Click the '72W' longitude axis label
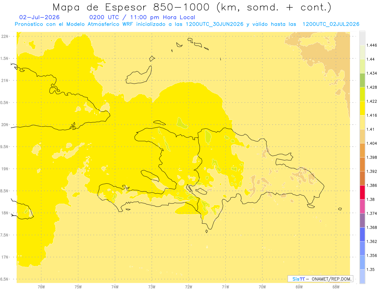The image size is (377, 291). point(189,287)
